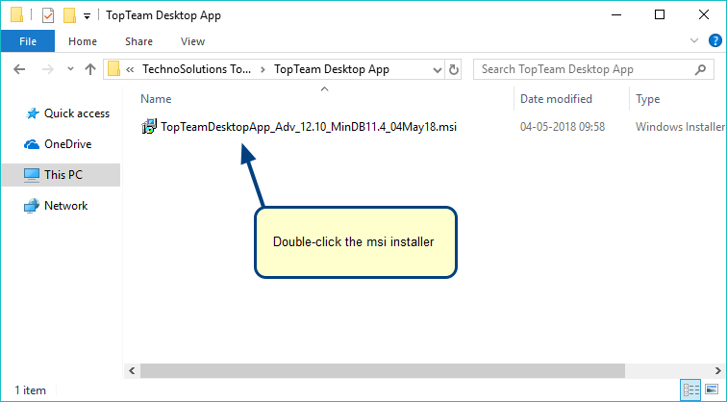Expand the ribbon with the chevron
Viewport: 727px width, 402px height.
(x=694, y=40)
